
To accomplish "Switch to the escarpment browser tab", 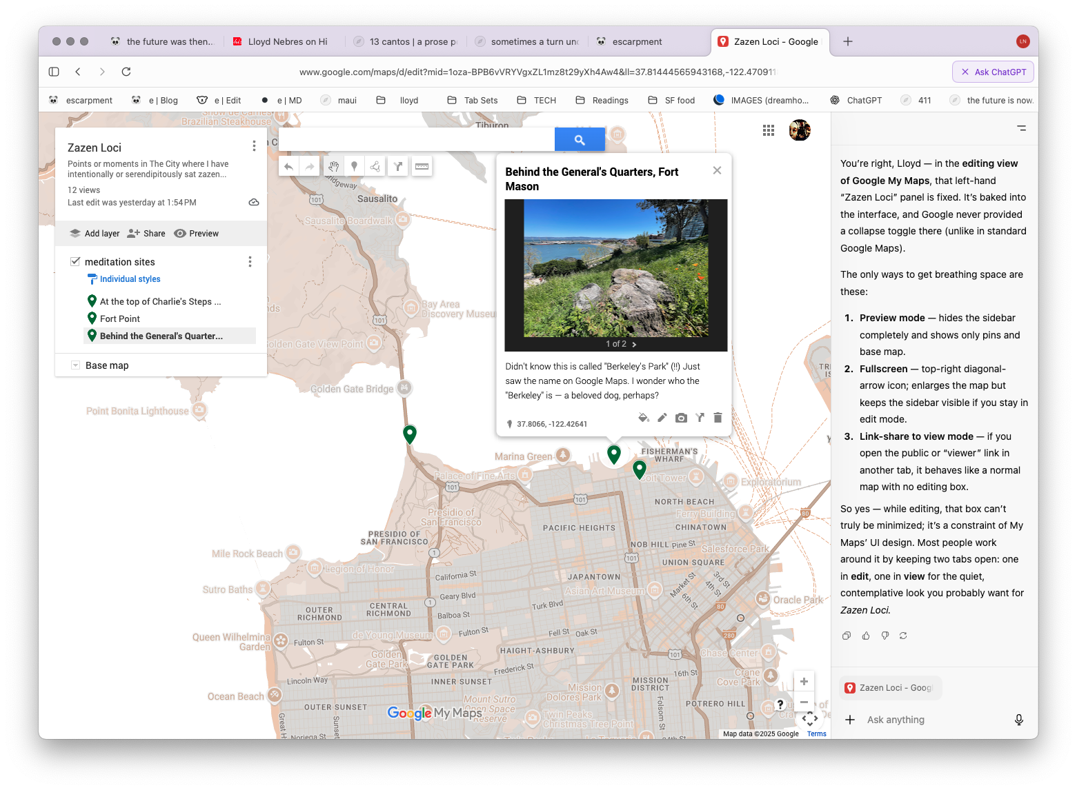I will point(636,41).
